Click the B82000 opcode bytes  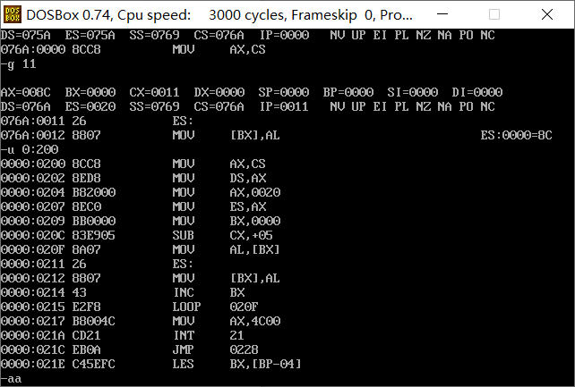(94, 192)
